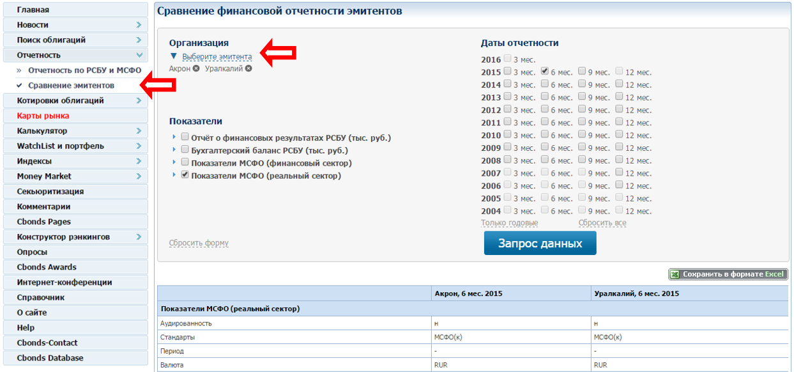Expand Отчёт о финансовых результатах РСБУ tree
Viewport: 794px width, 372px height.
click(x=174, y=137)
